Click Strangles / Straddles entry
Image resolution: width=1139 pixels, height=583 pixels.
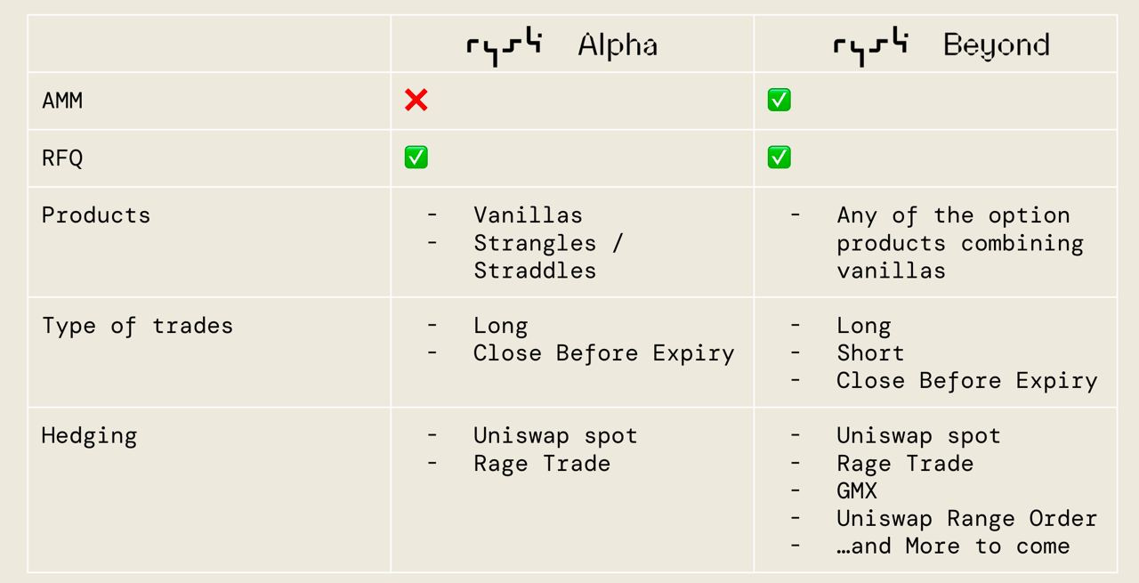[548, 256]
